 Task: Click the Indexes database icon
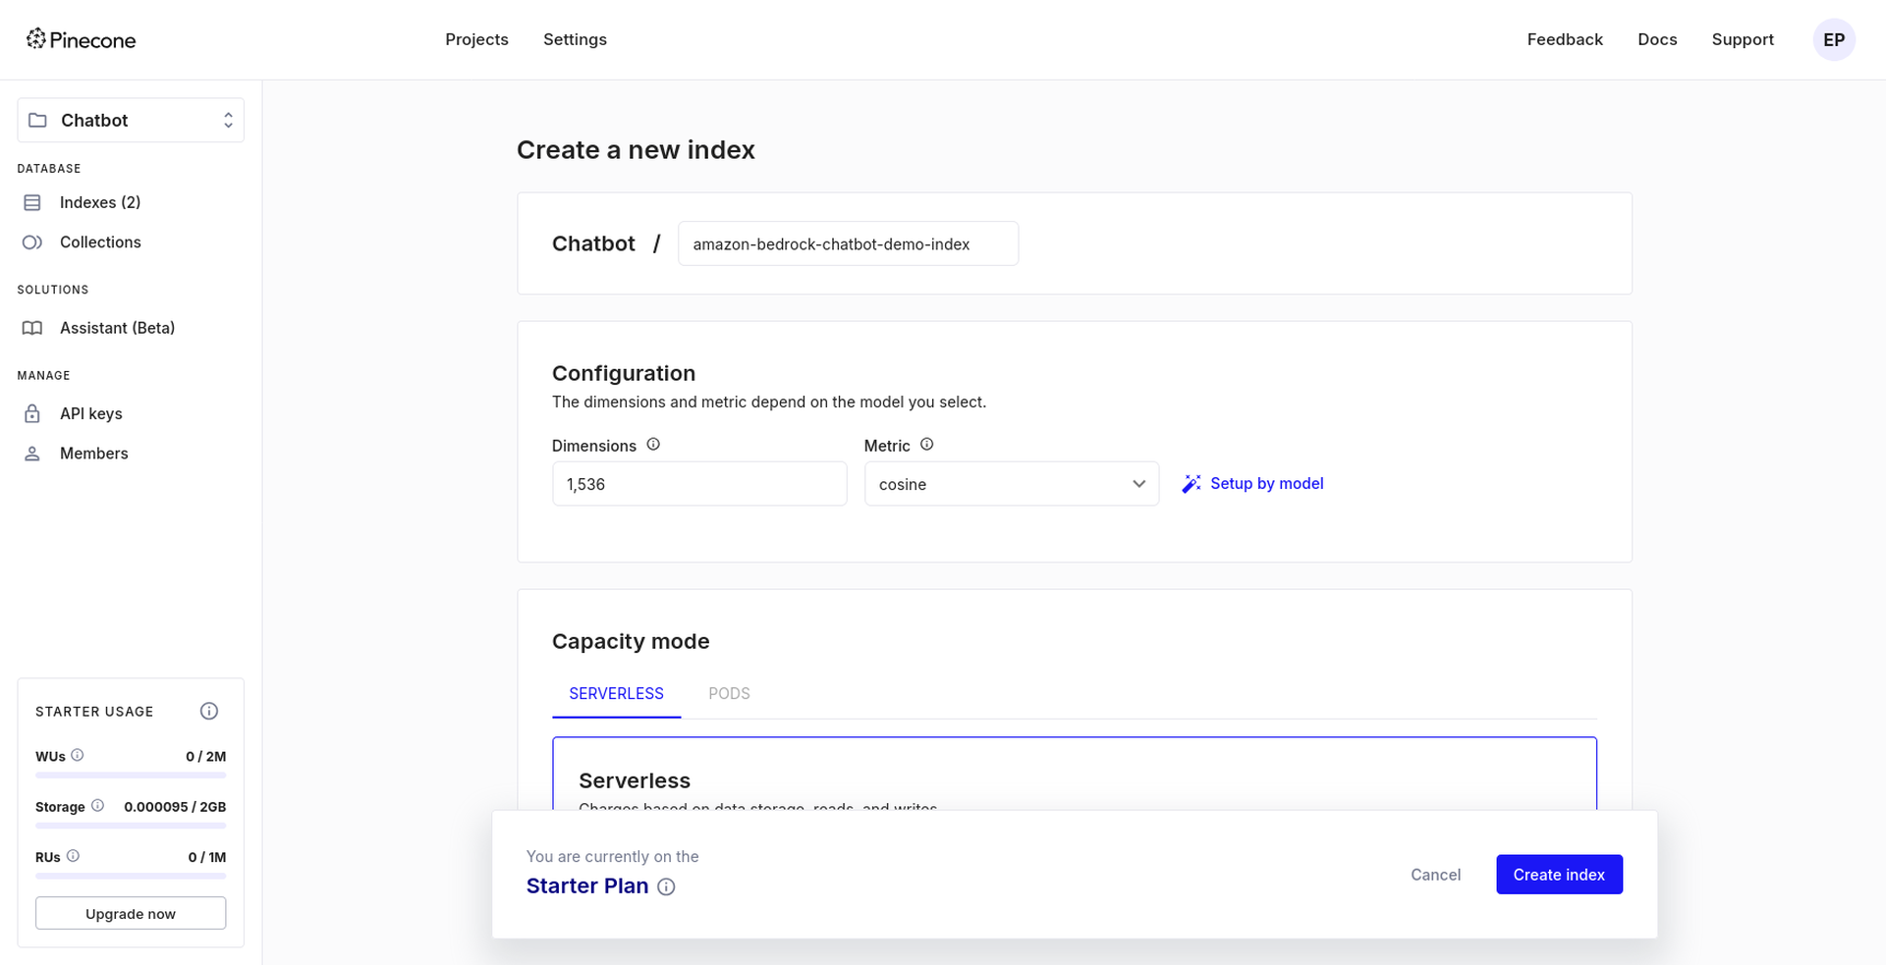coord(32,202)
